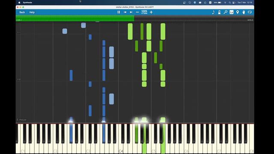Open the zoom magnifier tool

tap(226, 12)
